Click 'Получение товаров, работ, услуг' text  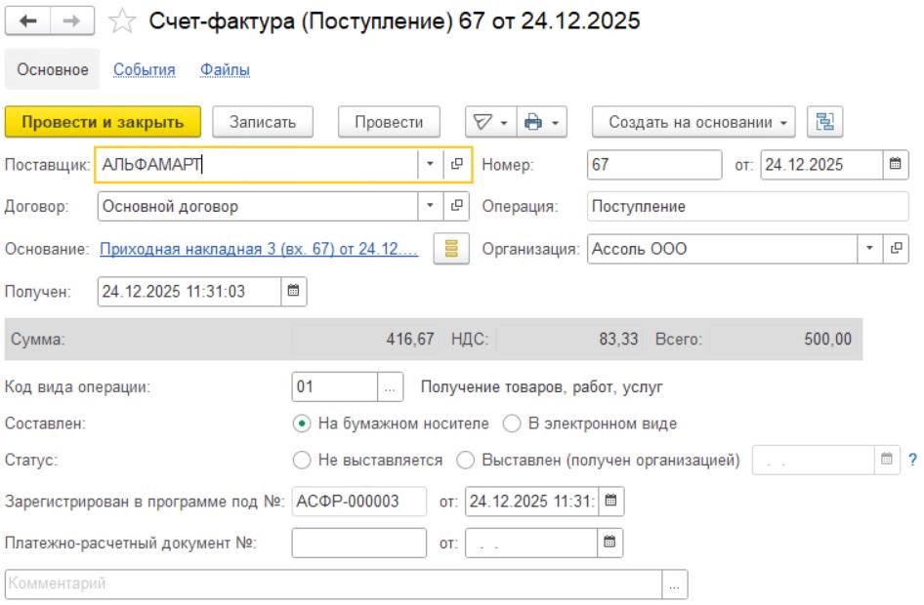tap(541, 387)
